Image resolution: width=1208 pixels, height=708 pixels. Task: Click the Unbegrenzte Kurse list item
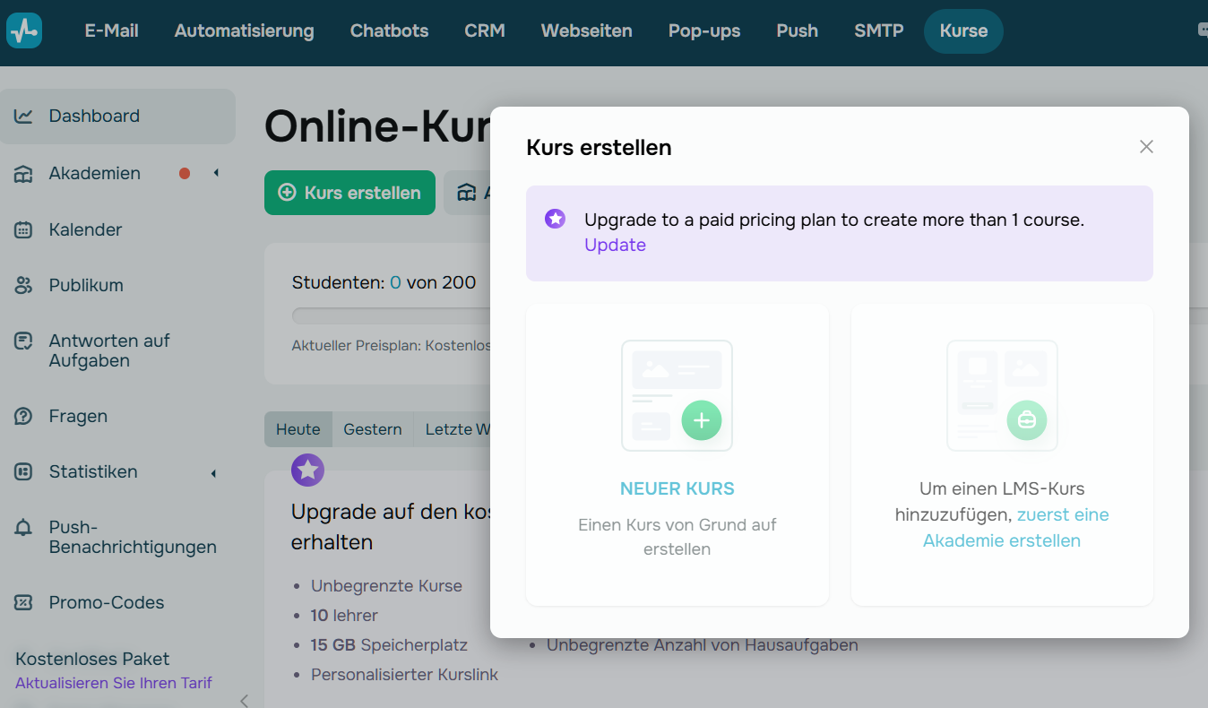pyautogui.click(x=386, y=586)
